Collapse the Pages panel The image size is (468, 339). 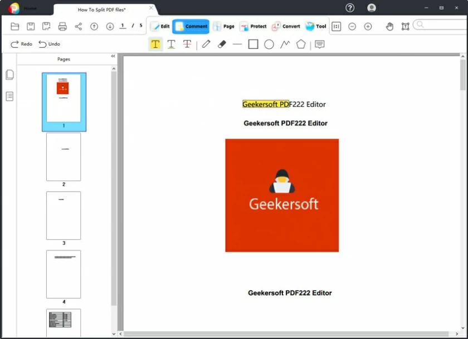(x=113, y=56)
